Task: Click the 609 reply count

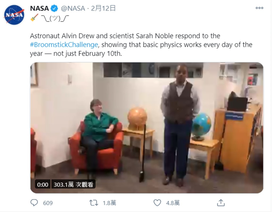Action: click(x=48, y=203)
